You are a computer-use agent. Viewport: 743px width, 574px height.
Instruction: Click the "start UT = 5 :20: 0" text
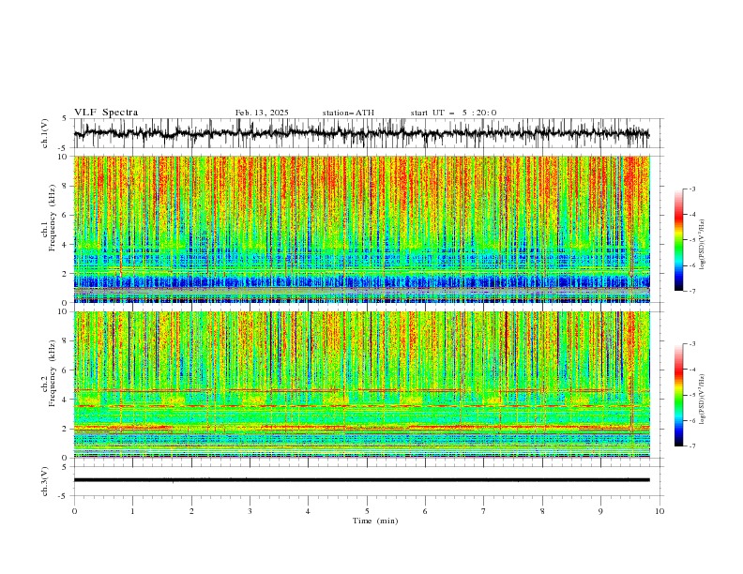point(453,113)
